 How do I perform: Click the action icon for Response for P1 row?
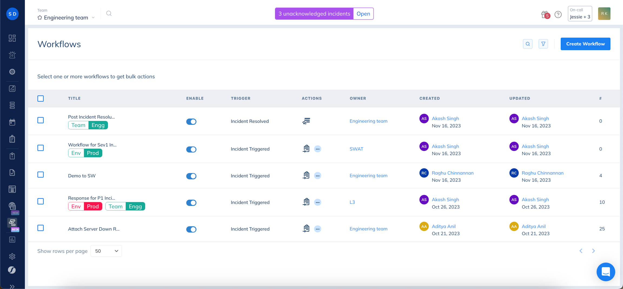pyautogui.click(x=306, y=202)
